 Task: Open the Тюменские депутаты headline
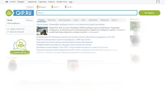coord(77,50)
